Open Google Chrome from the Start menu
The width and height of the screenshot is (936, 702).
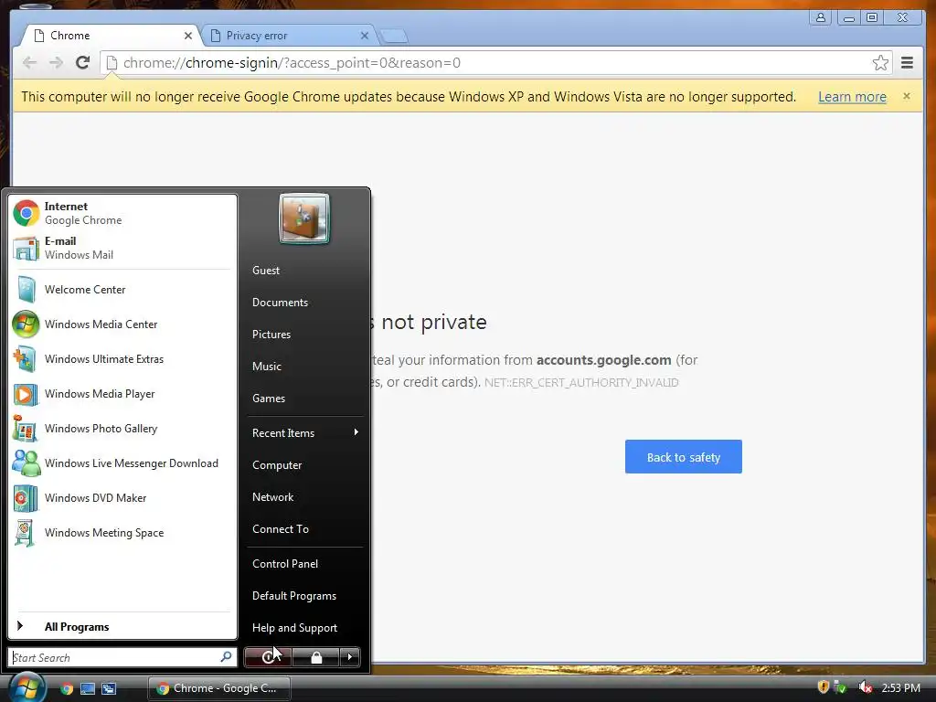tap(122, 213)
